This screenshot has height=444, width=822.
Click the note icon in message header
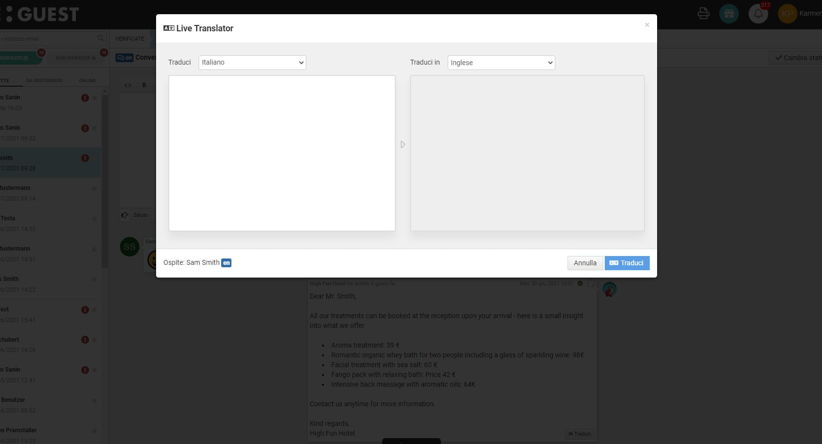[x=591, y=283]
